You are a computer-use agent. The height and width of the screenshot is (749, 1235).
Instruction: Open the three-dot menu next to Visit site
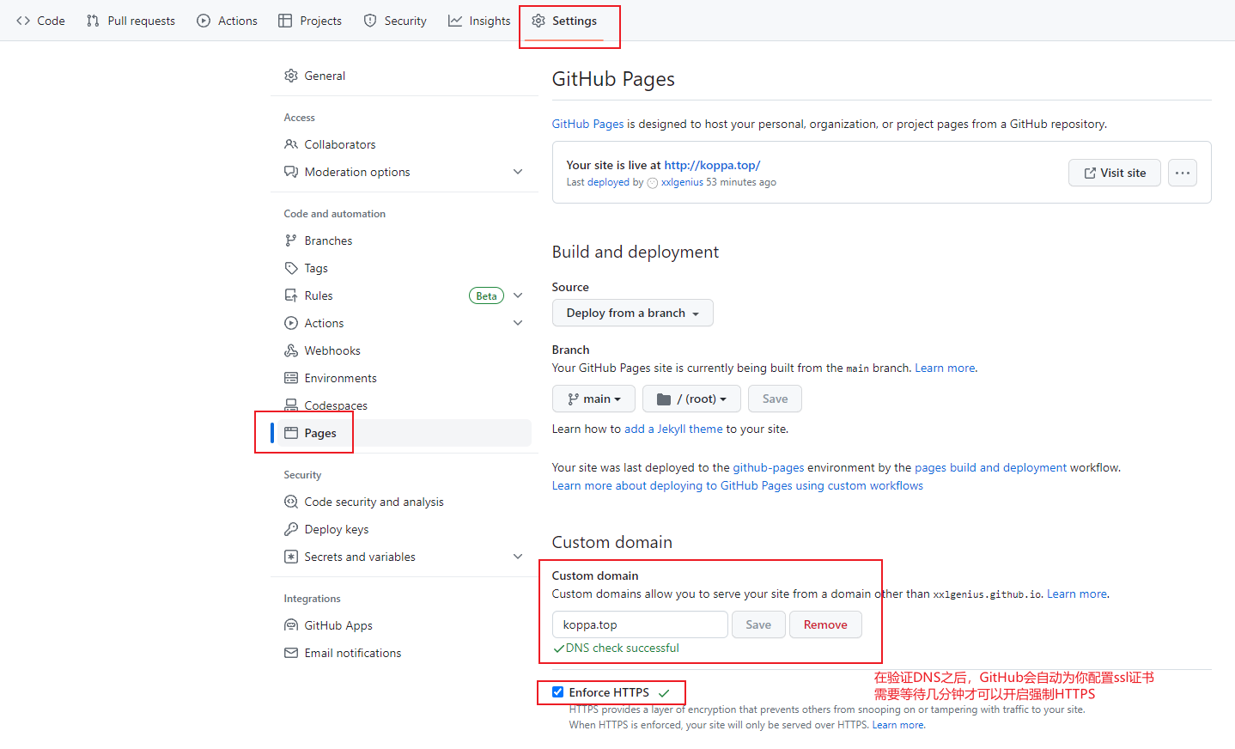point(1183,173)
